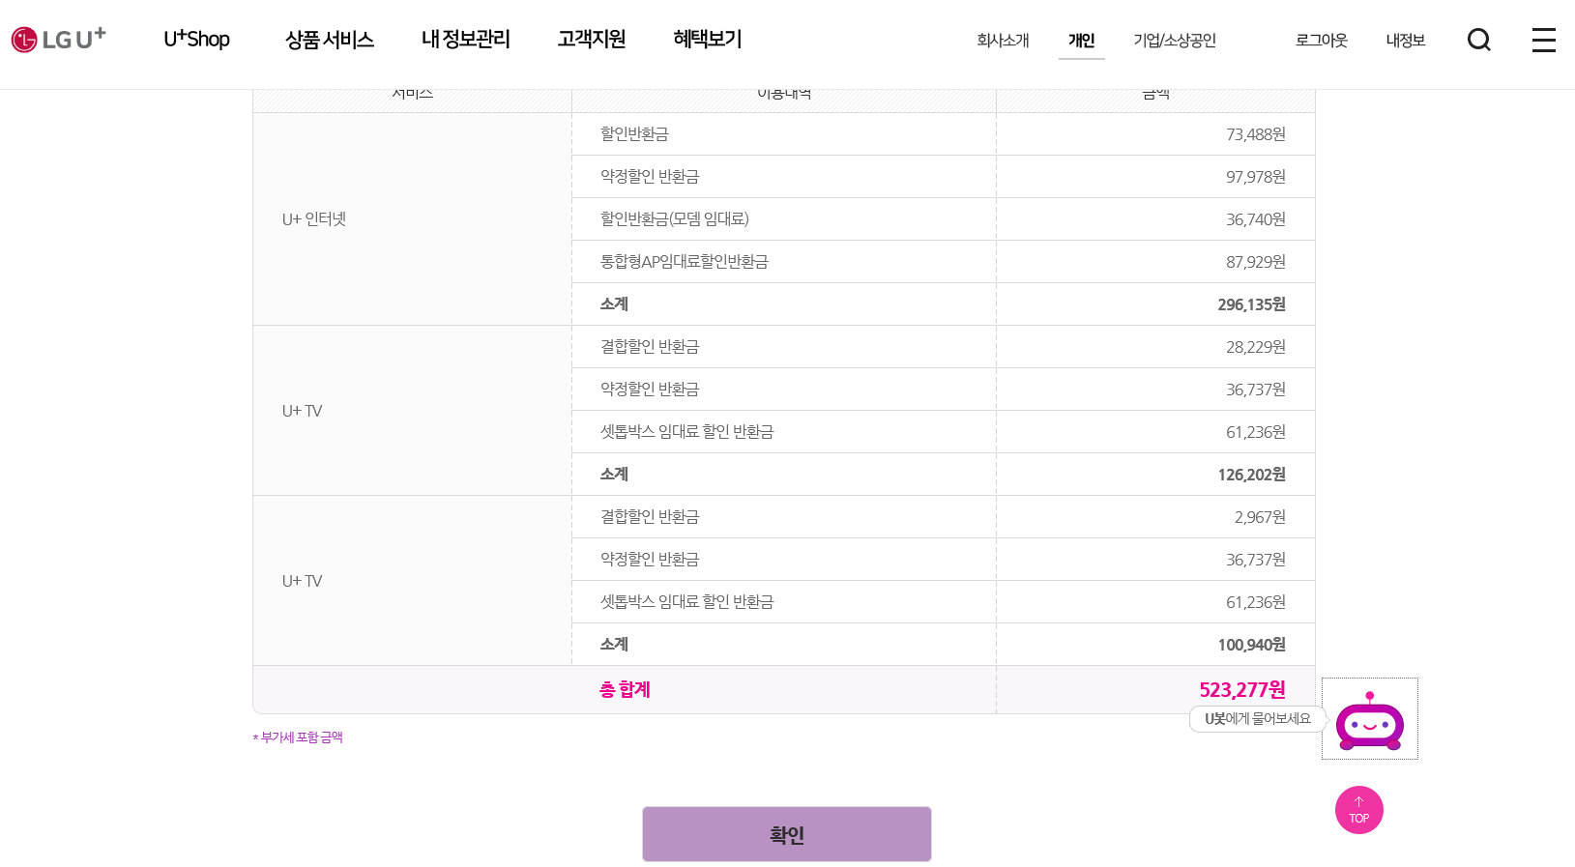Open the search magnifier icon
The width and height of the screenshot is (1575, 867).
coord(1478,40)
